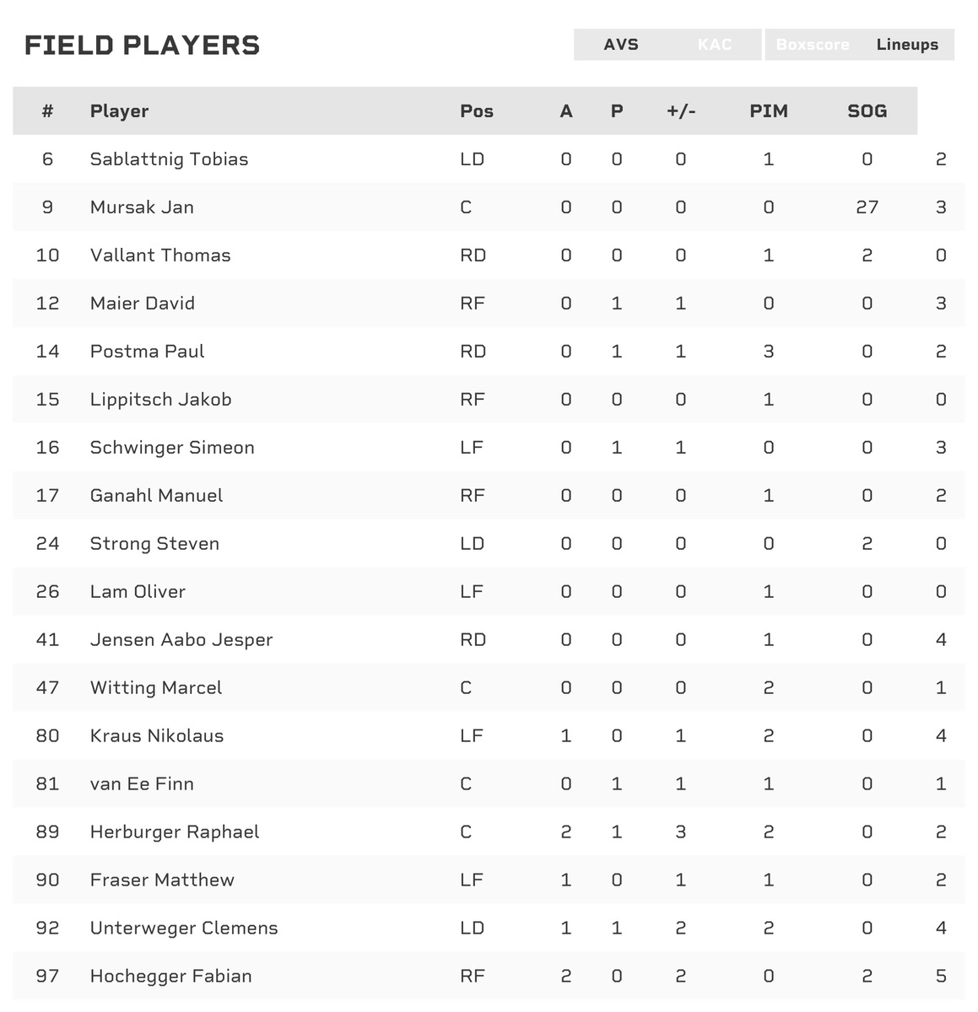Click Kraus Nikolaus player name

pyautogui.click(x=157, y=736)
